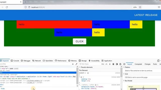Open the Accessibility tab
The width and height of the screenshot is (161, 90).
point(94,61)
